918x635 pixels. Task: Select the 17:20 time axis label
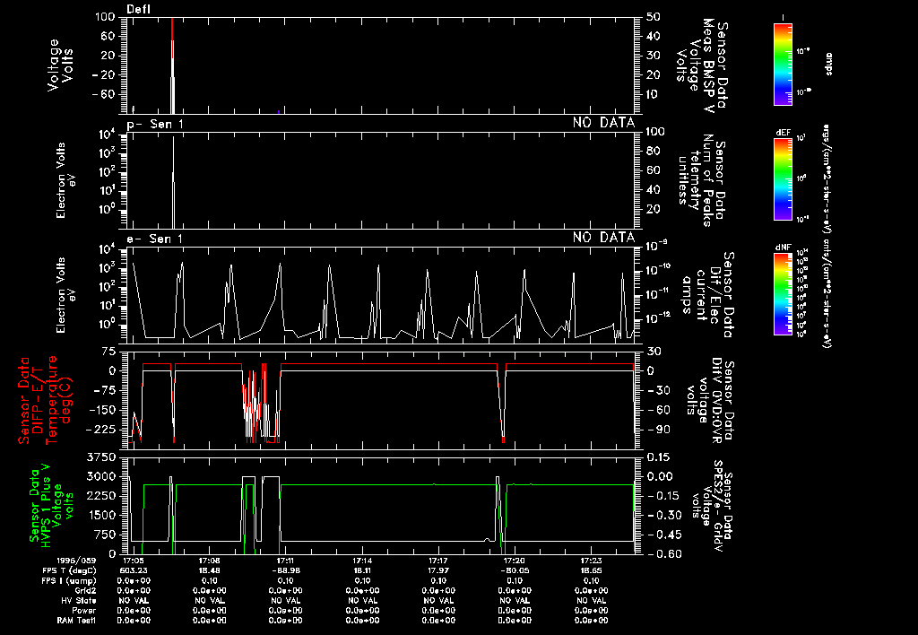pos(515,560)
